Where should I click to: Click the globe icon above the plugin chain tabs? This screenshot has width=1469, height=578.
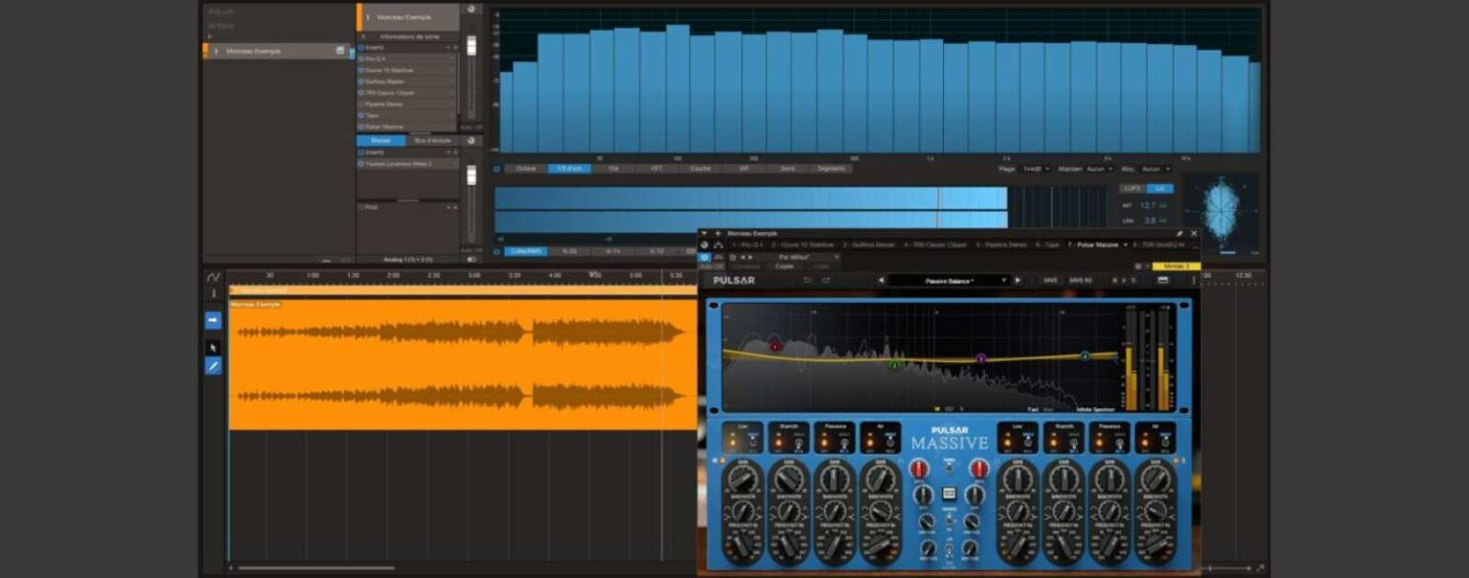click(x=703, y=245)
